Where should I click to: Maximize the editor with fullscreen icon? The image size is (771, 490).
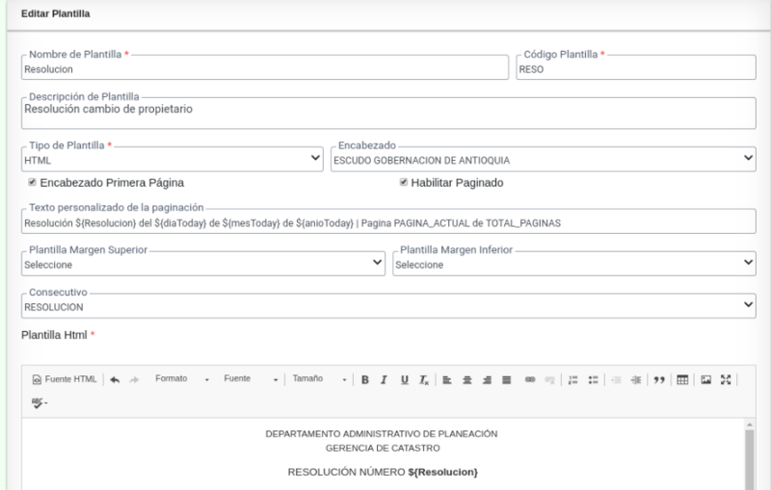pos(726,379)
